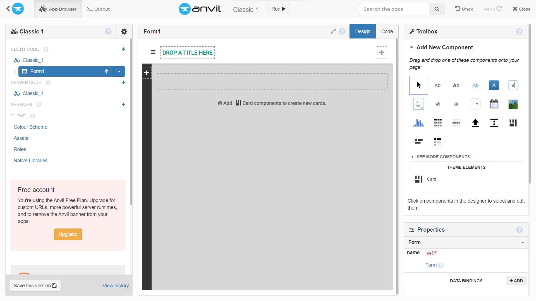Open the View history link
The height and width of the screenshot is (301, 536).
pyautogui.click(x=116, y=286)
